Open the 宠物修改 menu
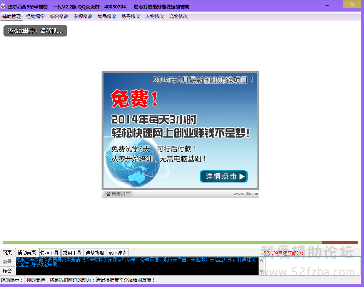Image resolution: width=364 pixels, height=287 pixels. 178,17
